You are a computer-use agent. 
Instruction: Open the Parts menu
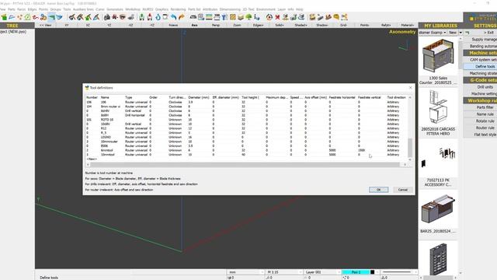pyautogui.click(x=12, y=9)
